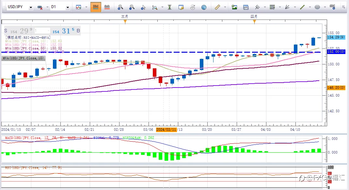Click the MACD indicator title label
Viewport: 349px width, 190px height.
[x=34, y=138]
